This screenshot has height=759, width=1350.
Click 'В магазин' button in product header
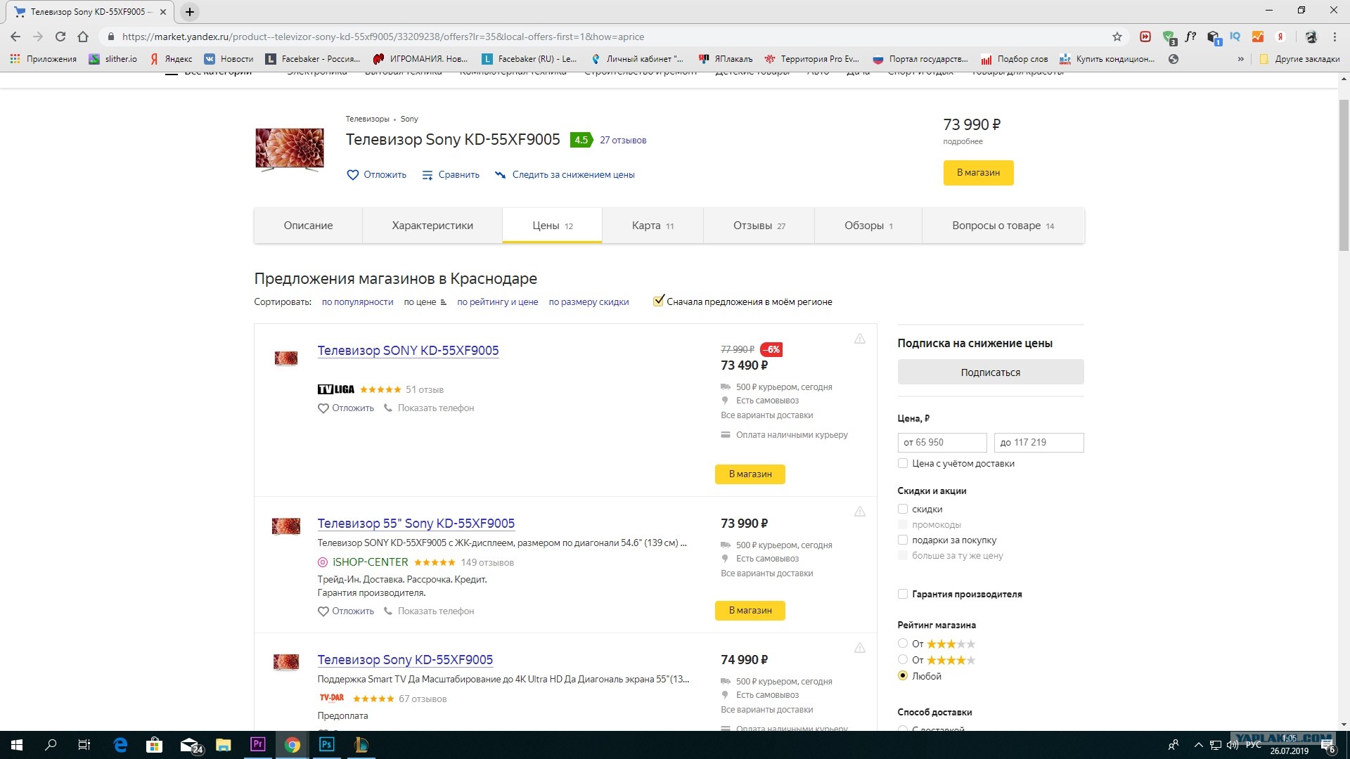[978, 173]
